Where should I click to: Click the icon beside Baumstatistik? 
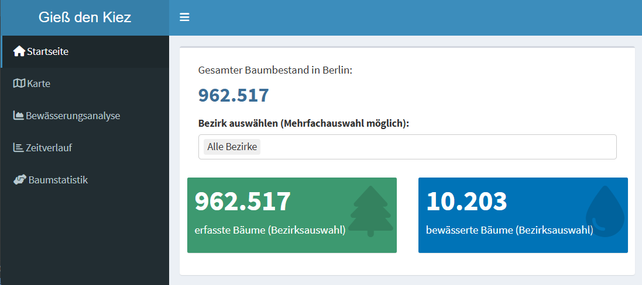20,180
